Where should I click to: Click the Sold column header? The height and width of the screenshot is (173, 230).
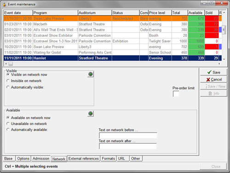tap(212, 13)
